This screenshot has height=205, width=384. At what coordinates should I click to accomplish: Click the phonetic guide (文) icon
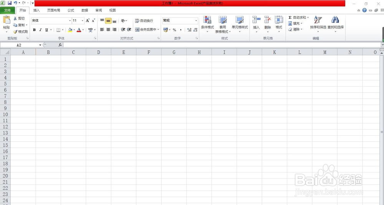coord(90,30)
